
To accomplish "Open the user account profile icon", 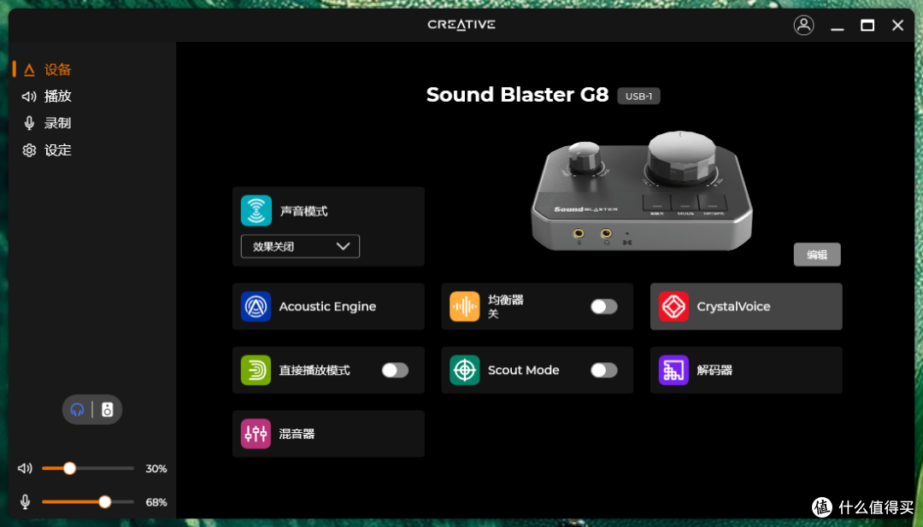I will tap(803, 25).
